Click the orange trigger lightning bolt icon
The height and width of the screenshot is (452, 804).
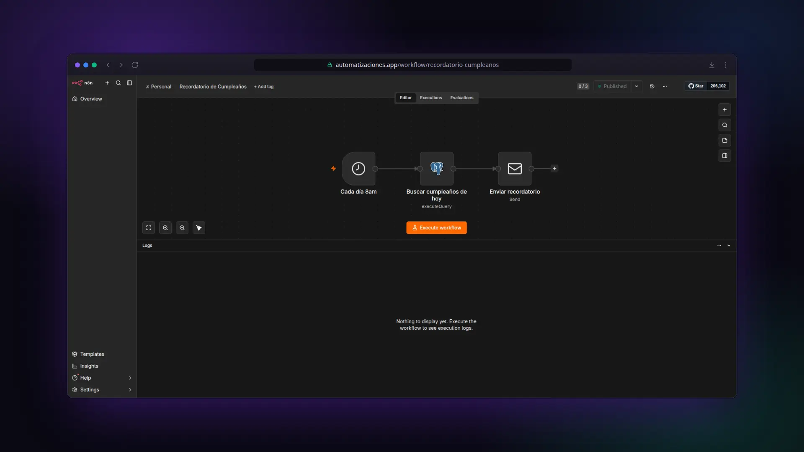[x=333, y=168]
